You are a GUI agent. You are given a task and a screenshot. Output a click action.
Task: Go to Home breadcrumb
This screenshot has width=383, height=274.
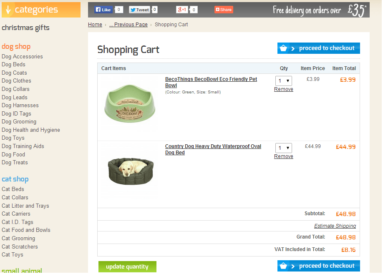(x=95, y=25)
